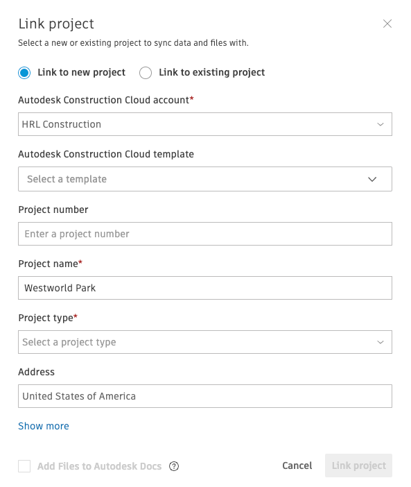Click into the Westworld Park name field

(x=205, y=288)
